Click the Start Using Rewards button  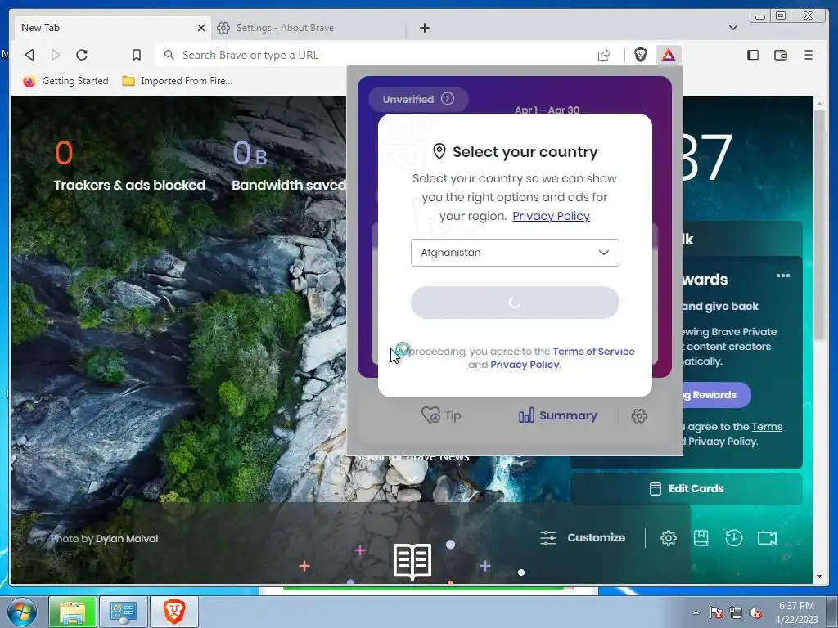point(716,395)
